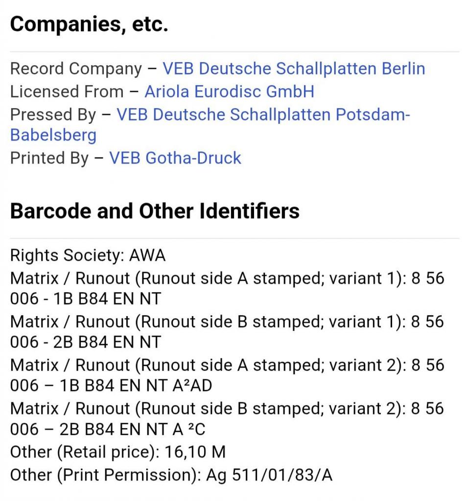
Task: Click the divider below Barcode heading
Action: tap(234, 238)
